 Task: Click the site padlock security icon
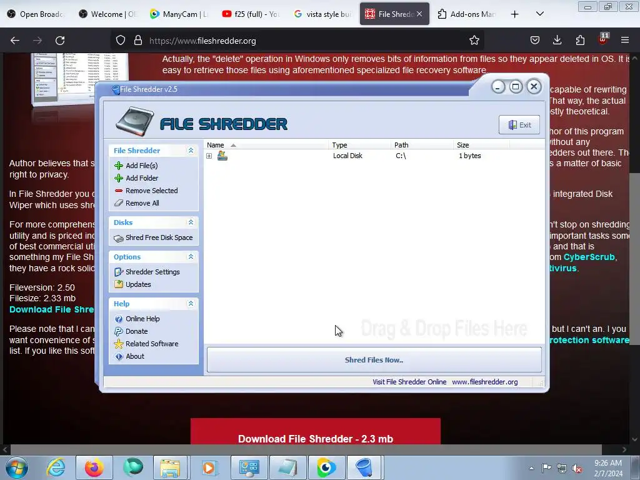pyautogui.click(x=138, y=41)
